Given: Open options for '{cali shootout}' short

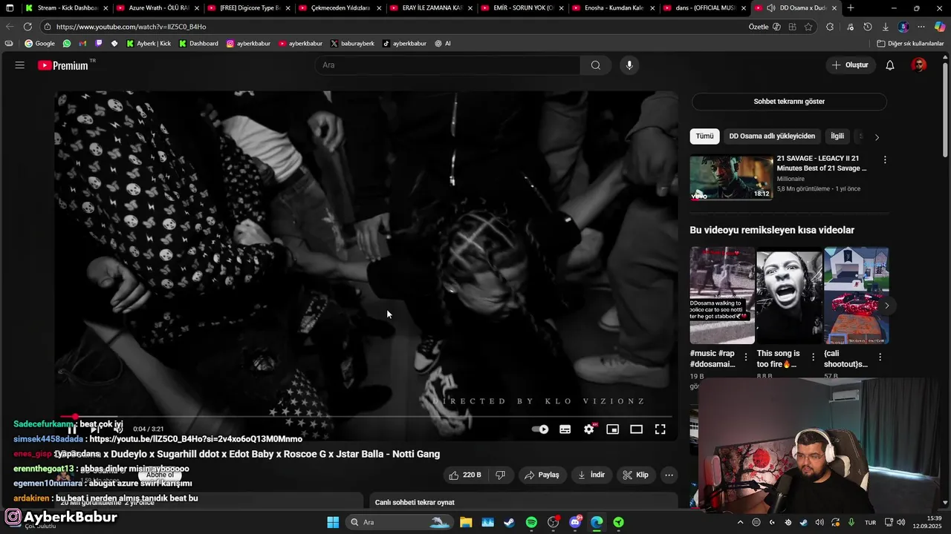Looking at the screenshot, I should 880,357.
